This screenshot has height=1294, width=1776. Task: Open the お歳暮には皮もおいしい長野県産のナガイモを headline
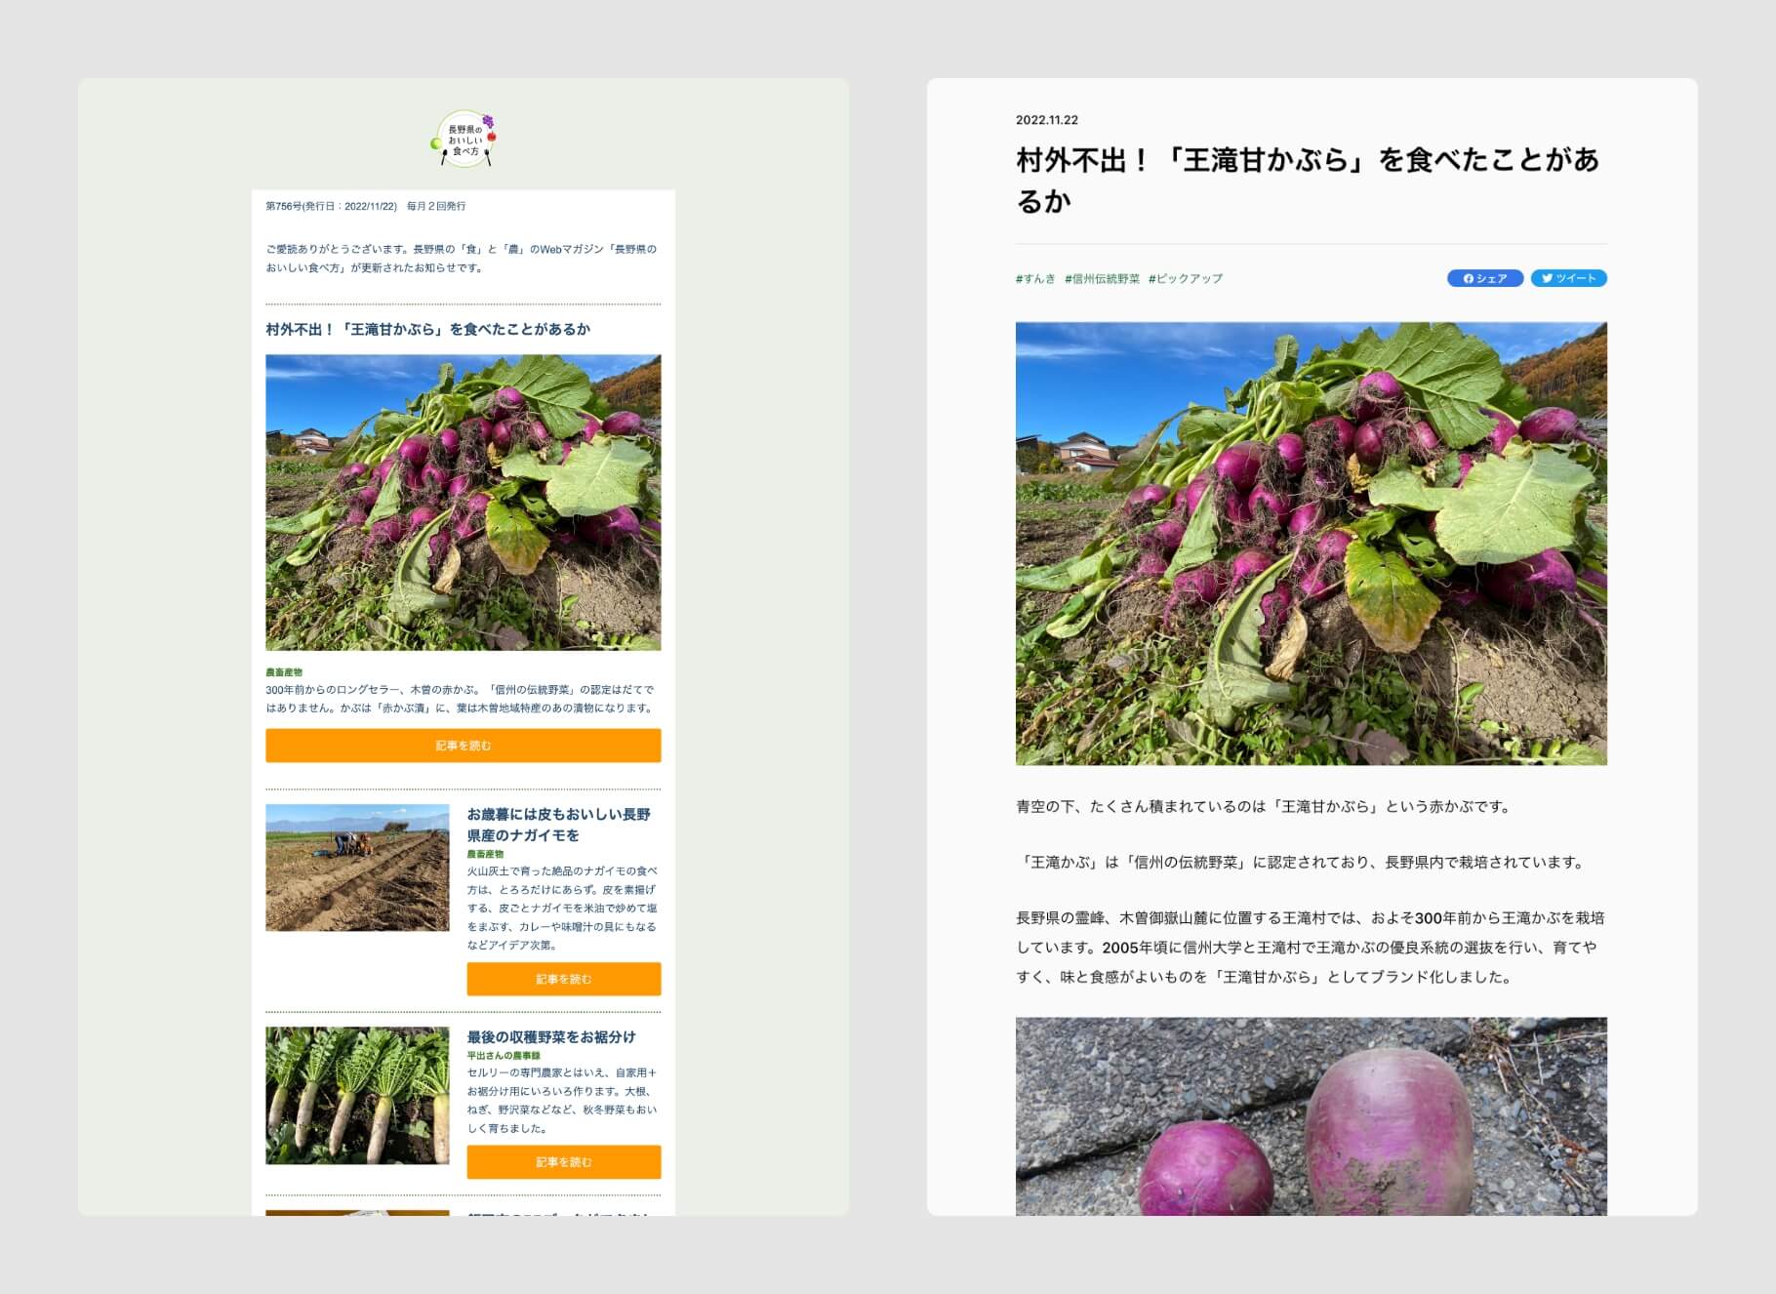[x=558, y=825]
